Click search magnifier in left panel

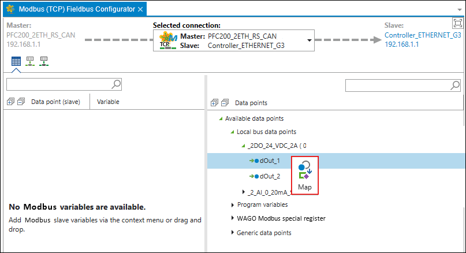point(116,84)
